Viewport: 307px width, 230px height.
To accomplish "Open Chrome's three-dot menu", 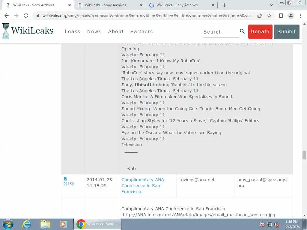I will 300,16.
